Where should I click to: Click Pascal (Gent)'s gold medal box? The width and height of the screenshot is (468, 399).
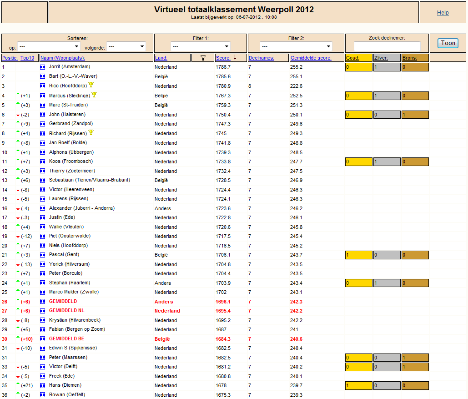pyautogui.click(x=359, y=255)
